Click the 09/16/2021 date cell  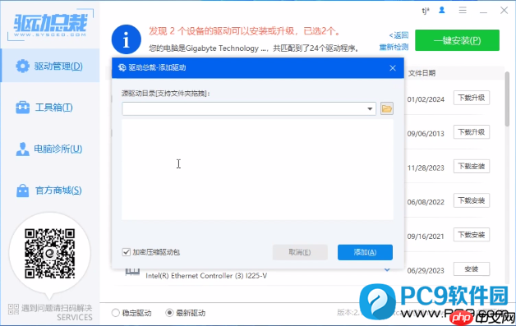pyautogui.click(x=426, y=236)
